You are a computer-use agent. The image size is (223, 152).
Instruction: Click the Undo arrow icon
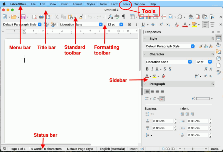(90, 17)
